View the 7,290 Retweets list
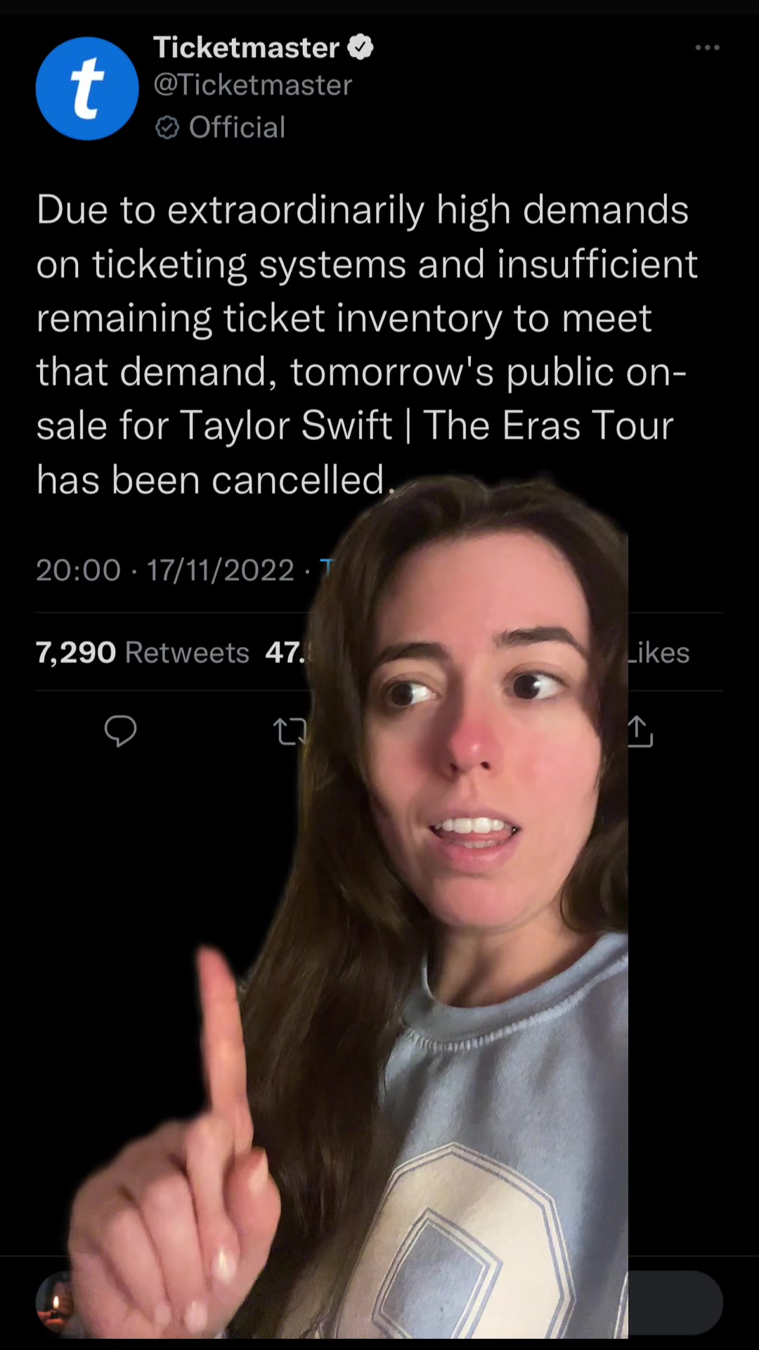The width and height of the screenshot is (759, 1350). click(143, 652)
